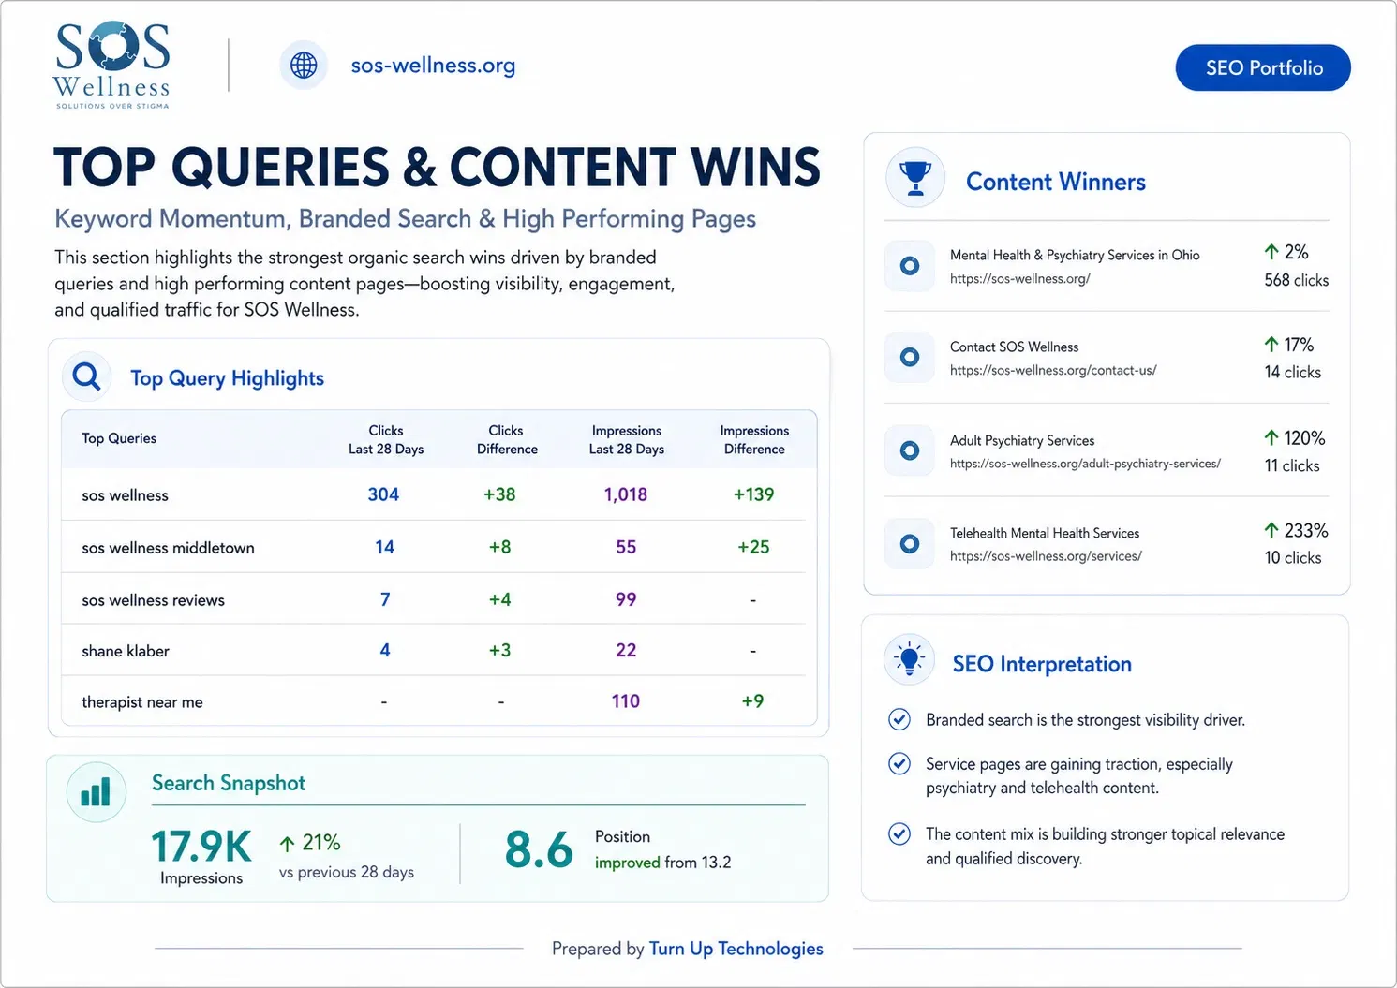
Task: Click the 'TOP QUERIES & CONTENT WINS' title
Action: click(437, 168)
